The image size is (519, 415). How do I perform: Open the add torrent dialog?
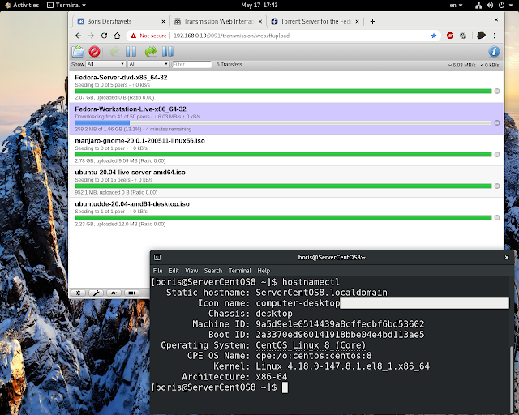(78, 52)
